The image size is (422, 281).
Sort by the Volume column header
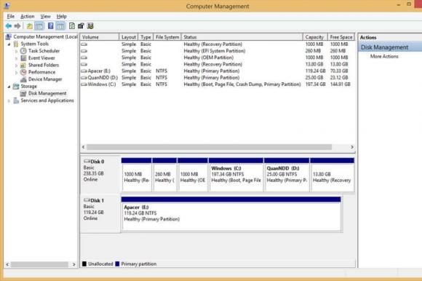point(99,37)
